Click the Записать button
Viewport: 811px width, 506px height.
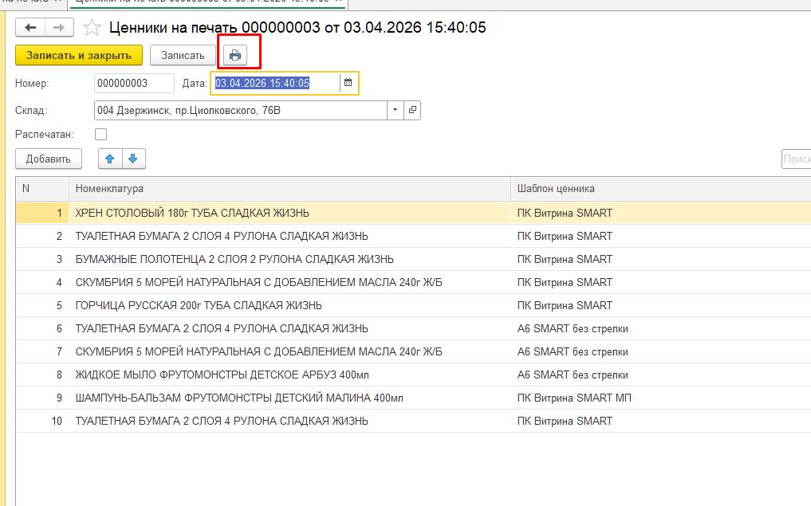pos(183,55)
